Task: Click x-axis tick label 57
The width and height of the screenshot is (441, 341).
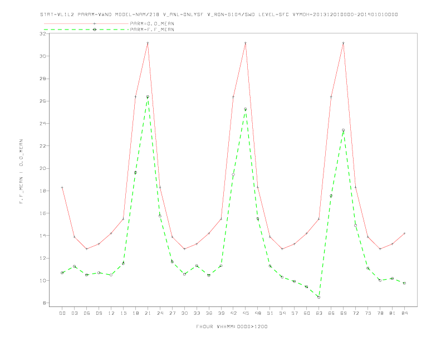Action: pyautogui.click(x=295, y=313)
